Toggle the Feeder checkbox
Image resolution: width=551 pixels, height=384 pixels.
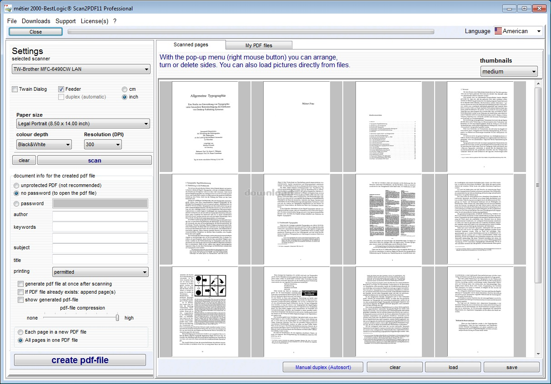pyautogui.click(x=61, y=89)
